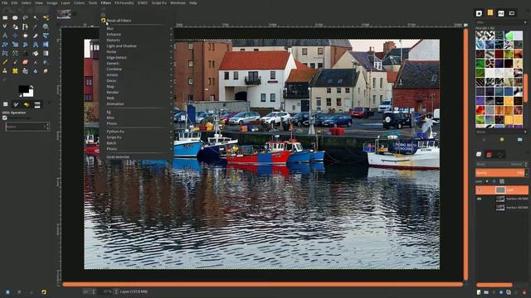Switch to the Channels tab
531x298 pixels.
tap(490, 155)
